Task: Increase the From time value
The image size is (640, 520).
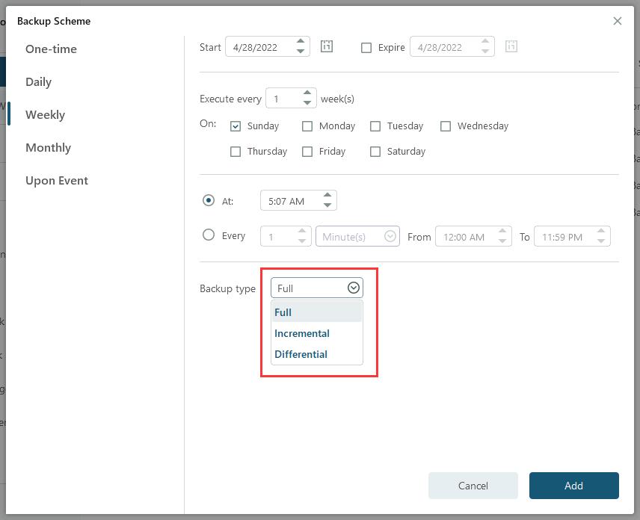Action: coord(502,231)
